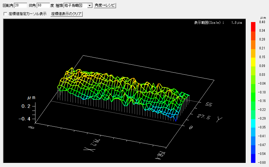The width and height of the screenshot is (269, 167).
Task: Select the dark blue swatch at the bottom of the color scale
Action: pos(253,158)
